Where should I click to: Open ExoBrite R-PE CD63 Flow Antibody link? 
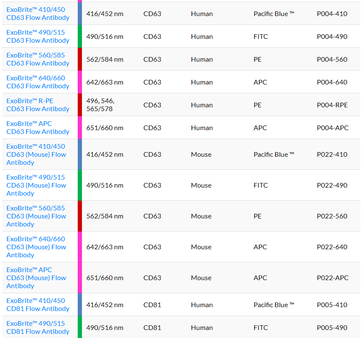(38, 105)
